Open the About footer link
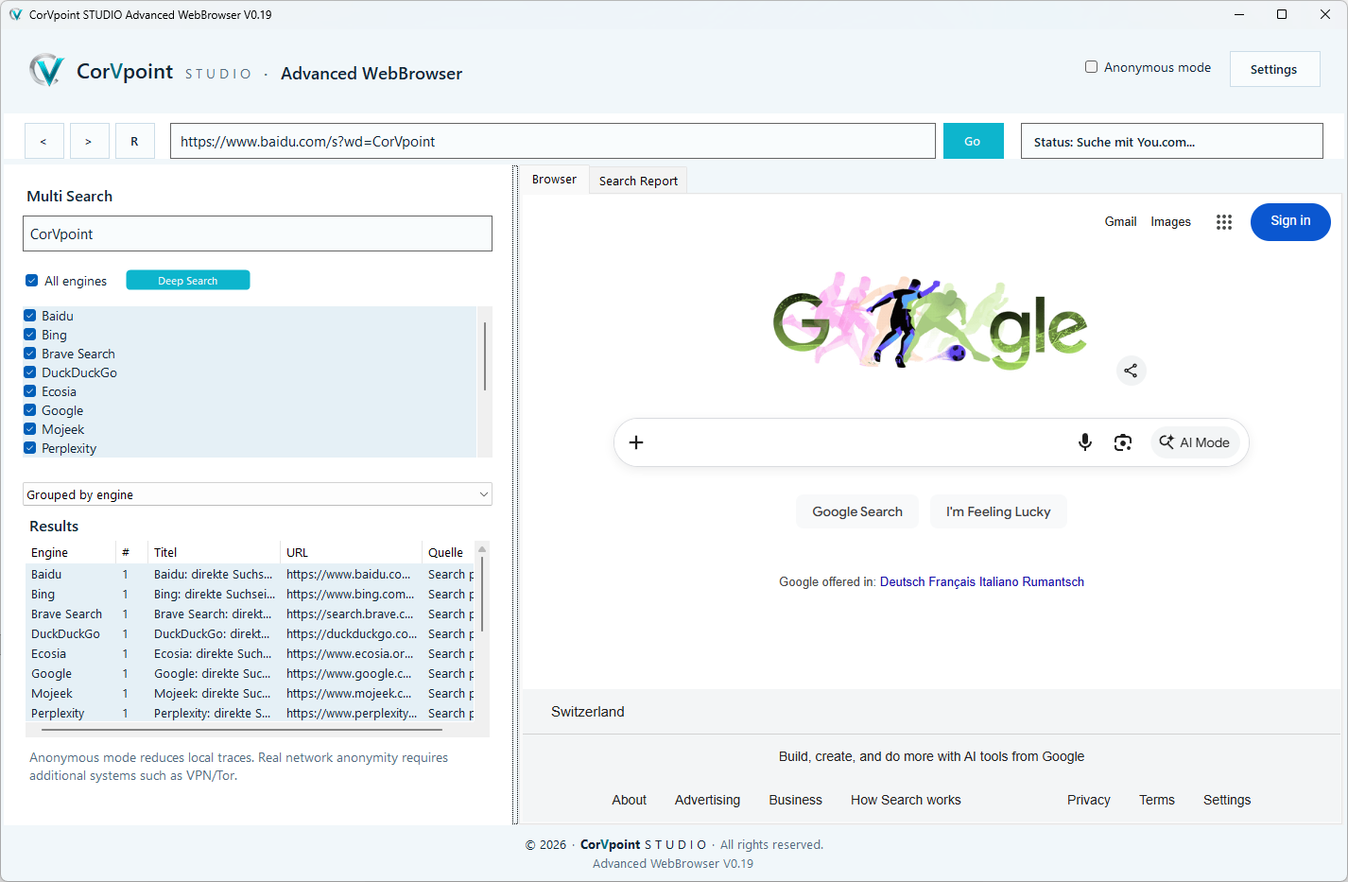 [629, 800]
